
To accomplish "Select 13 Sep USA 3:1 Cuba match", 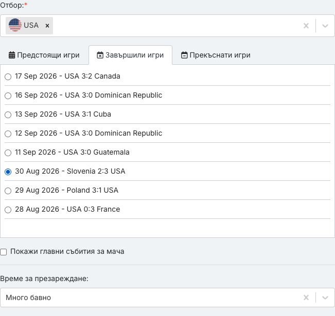I will [8, 115].
